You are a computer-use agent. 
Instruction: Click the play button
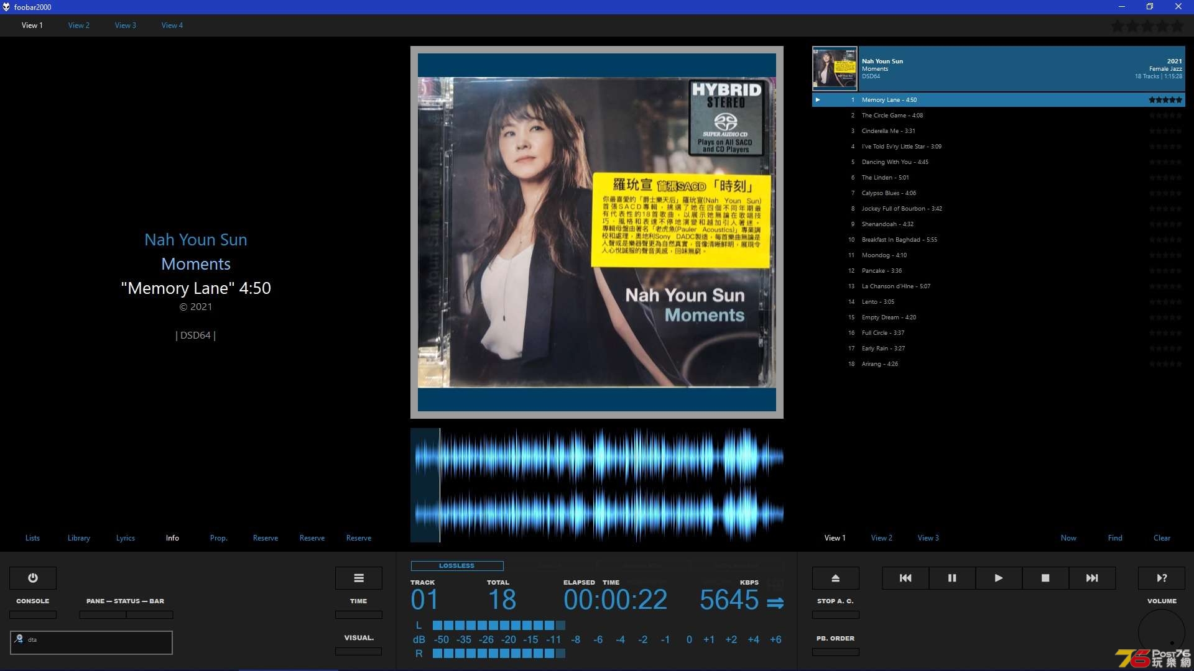[999, 578]
